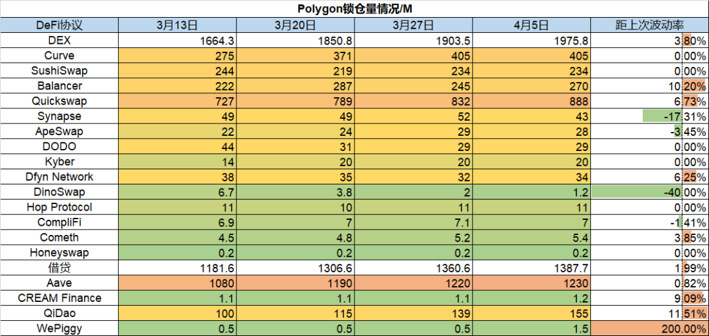709x336 pixels.
Task: Select Curve value 275
Action: pos(177,56)
